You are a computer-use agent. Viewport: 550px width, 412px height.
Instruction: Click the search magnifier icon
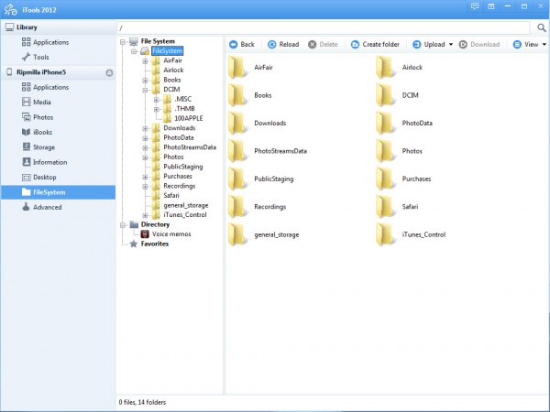[x=542, y=27]
